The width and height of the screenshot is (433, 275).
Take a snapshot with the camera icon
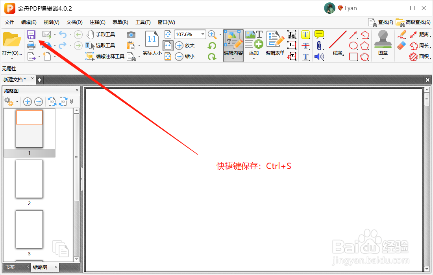coord(131,35)
